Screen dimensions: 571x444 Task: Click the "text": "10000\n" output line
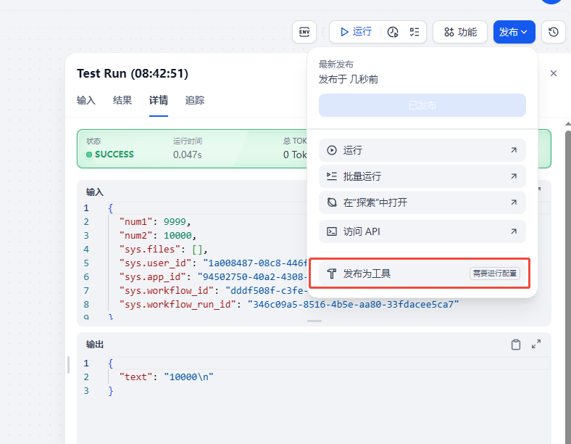coord(167,377)
